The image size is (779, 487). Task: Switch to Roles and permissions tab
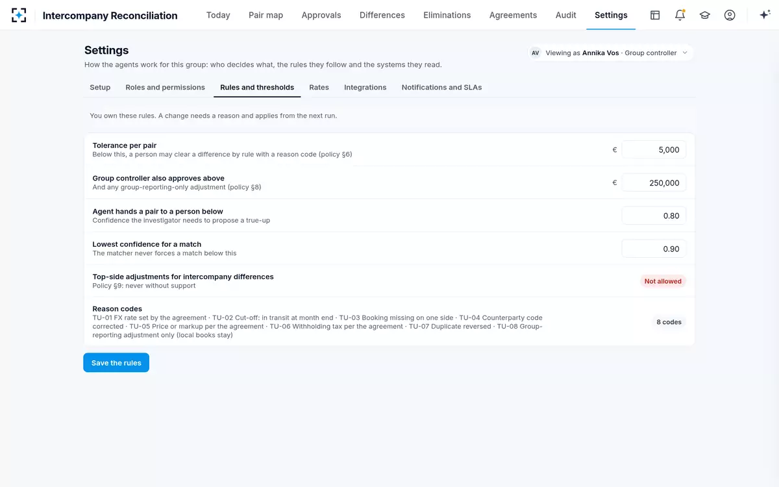(x=166, y=87)
